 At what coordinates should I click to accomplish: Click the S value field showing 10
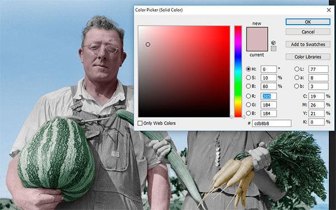pyautogui.click(x=268, y=78)
